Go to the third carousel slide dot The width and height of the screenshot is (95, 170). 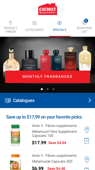click(53, 89)
